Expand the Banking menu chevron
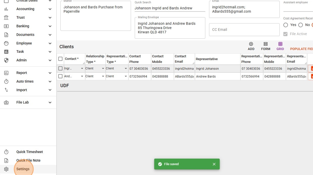The width and height of the screenshot is (313, 175). click(50, 26)
